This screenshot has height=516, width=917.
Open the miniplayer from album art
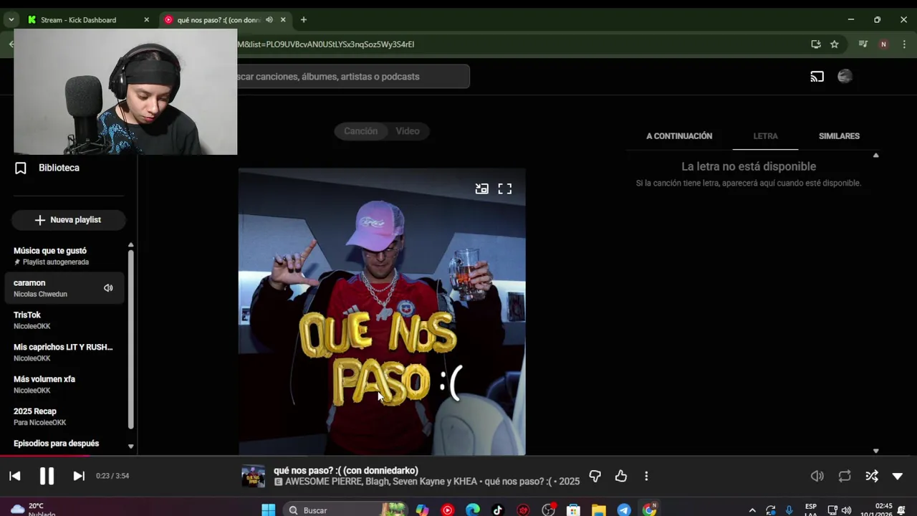482,189
